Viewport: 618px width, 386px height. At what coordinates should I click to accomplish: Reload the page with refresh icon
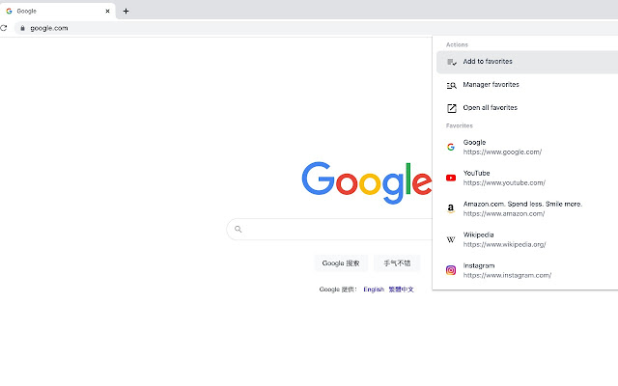click(4, 28)
